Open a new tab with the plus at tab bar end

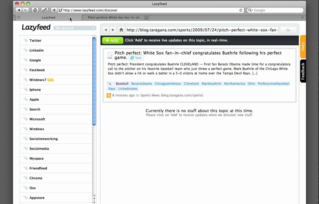303,18
